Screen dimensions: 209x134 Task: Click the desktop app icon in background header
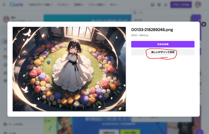[153, 5]
